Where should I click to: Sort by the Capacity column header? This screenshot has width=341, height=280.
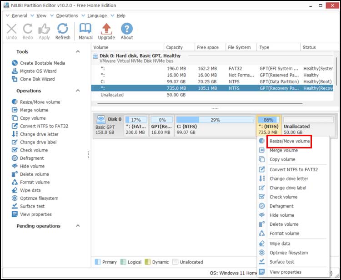coord(179,47)
